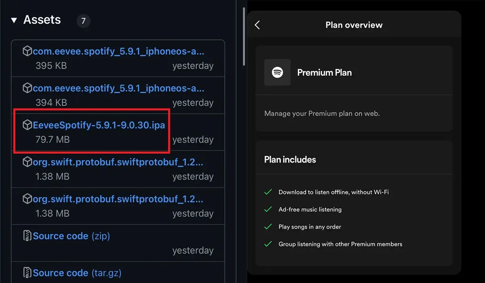Viewport: 485px width, 283px height.
Task: Collapse the Assets section triangle
Action: pyautogui.click(x=14, y=20)
